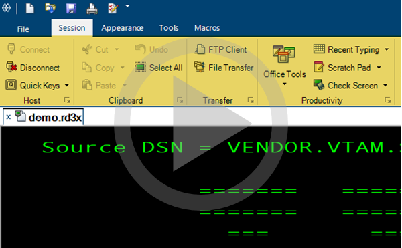Expand quick access toolbar customize arrow
402x248 pixels.
127,6
